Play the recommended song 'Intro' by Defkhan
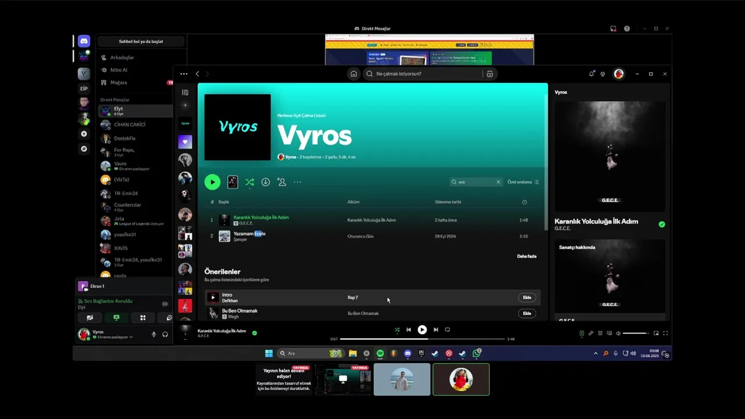 click(x=213, y=297)
